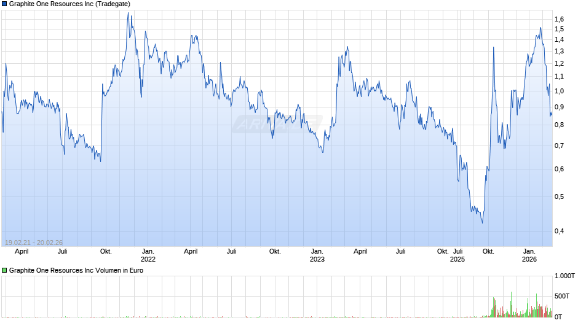Click the green legend square for Volumen
This screenshot has width=578, height=323.
(4, 270)
